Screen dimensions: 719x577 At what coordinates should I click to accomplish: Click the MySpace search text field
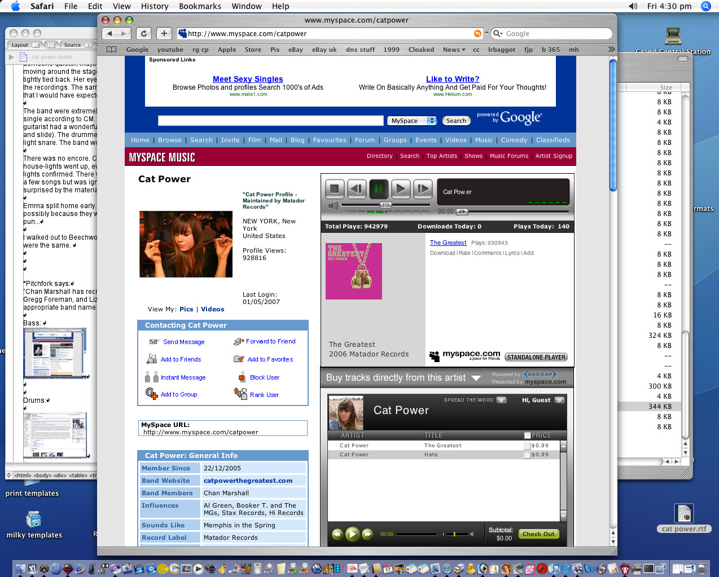point(270,121)
